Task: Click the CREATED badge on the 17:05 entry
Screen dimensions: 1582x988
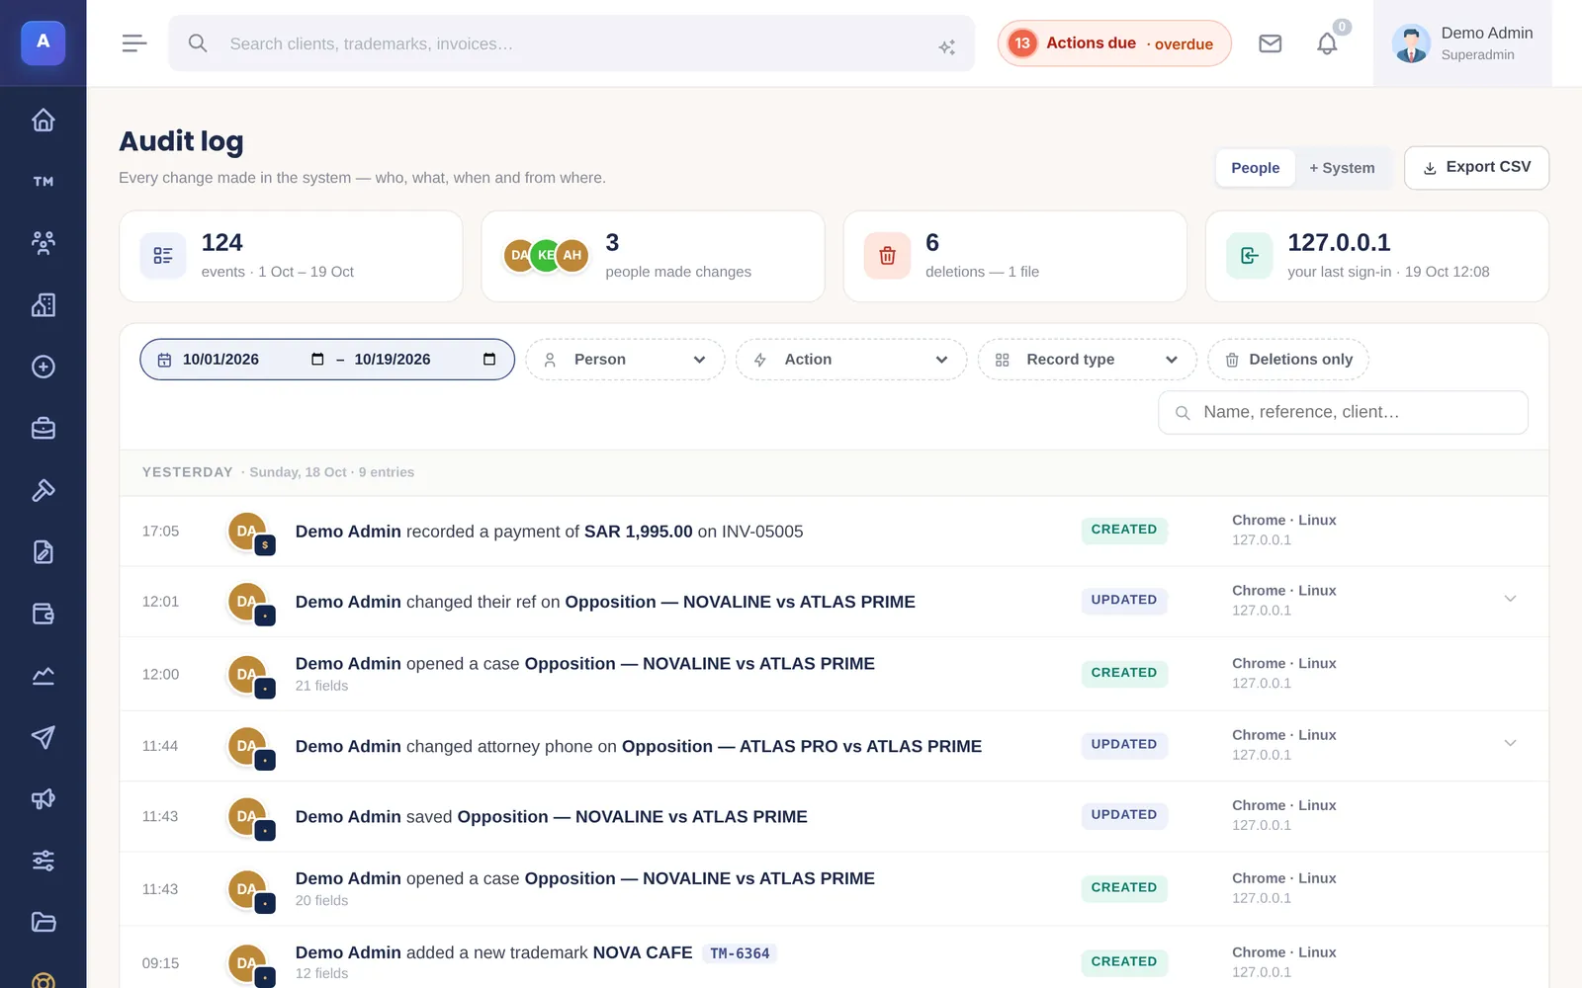Action: [1123, 530]
